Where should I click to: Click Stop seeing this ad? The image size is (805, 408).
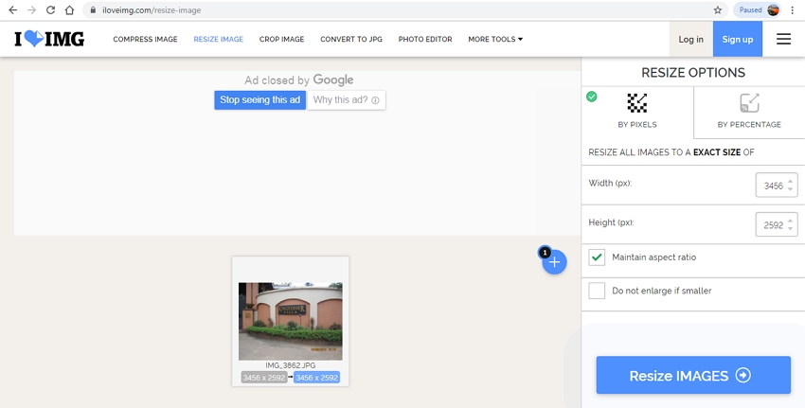pos(259,99)
